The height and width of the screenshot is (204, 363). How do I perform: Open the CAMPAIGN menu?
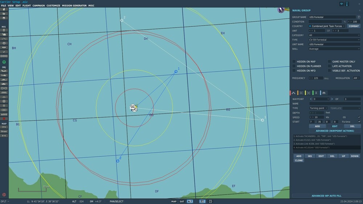click(39, 5)
